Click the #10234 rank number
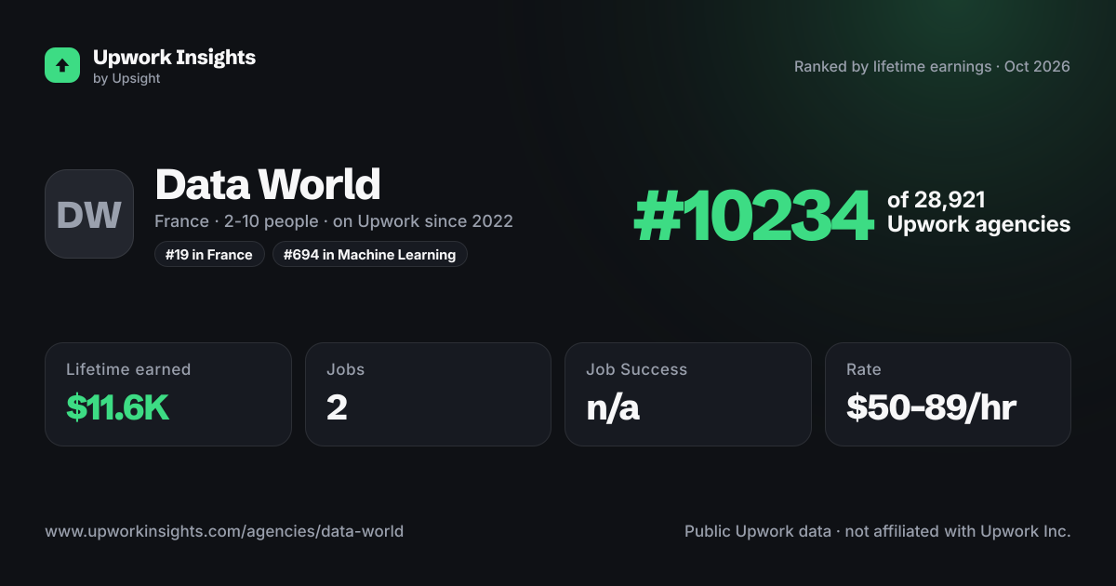The width and height of the screenshot is (1116, 586). (x=753, y=214)
